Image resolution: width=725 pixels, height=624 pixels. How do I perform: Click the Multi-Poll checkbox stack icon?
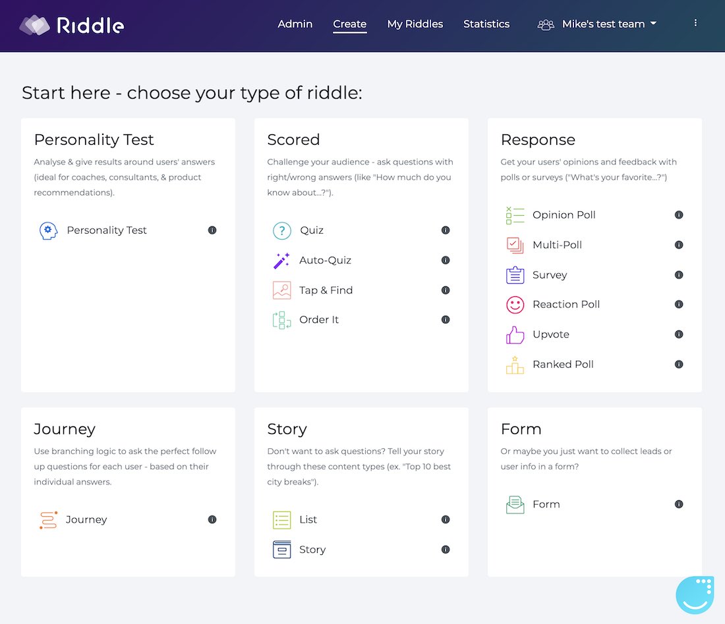tap(515, 246)
